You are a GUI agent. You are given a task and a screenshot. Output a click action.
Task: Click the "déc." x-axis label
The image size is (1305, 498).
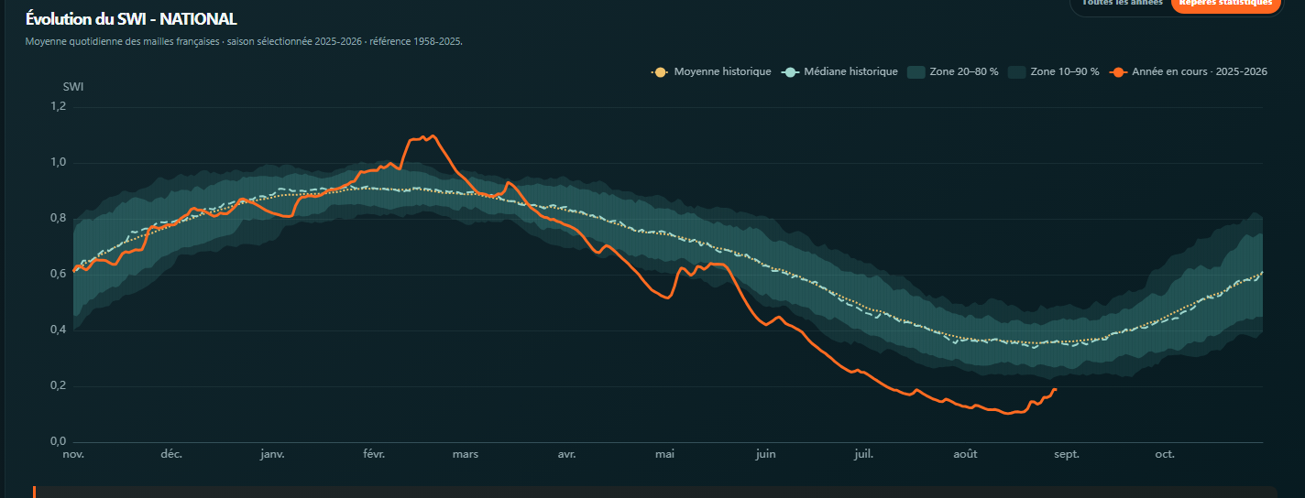coord(171,454)
